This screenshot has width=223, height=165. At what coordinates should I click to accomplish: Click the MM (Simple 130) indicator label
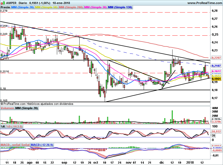pyautogui.click(x=120, y=7)
